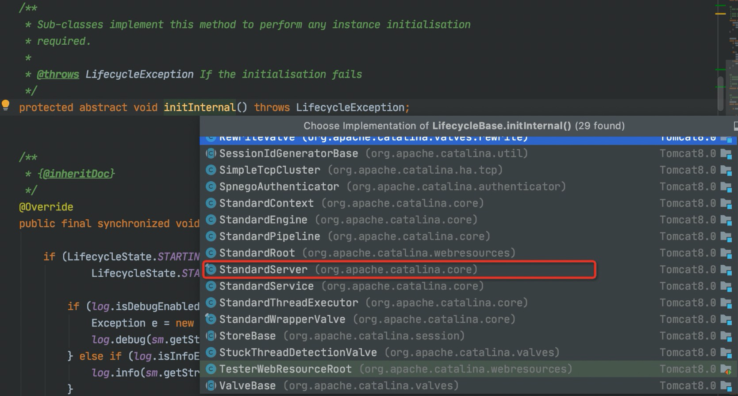The height and width of the screenshot is (396, 738).
Task: Click the class icon beside StuckThreadDetectionValve
Action: click(211, 353)
